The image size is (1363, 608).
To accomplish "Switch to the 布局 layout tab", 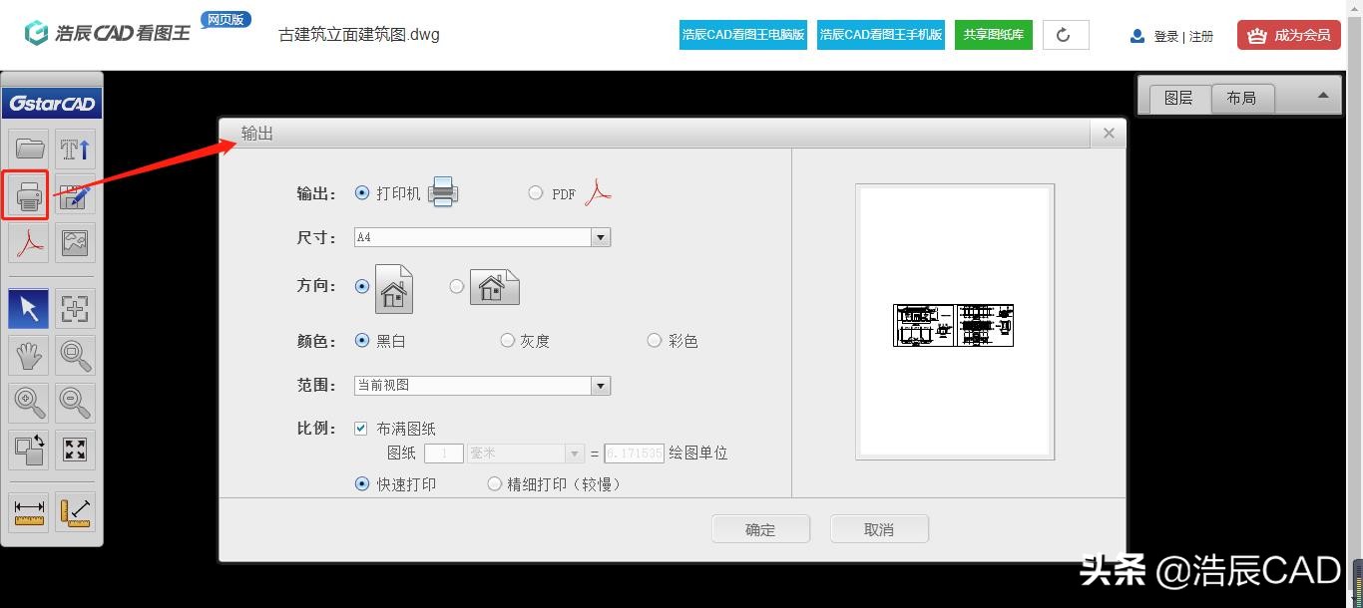I will point(1242,97).
